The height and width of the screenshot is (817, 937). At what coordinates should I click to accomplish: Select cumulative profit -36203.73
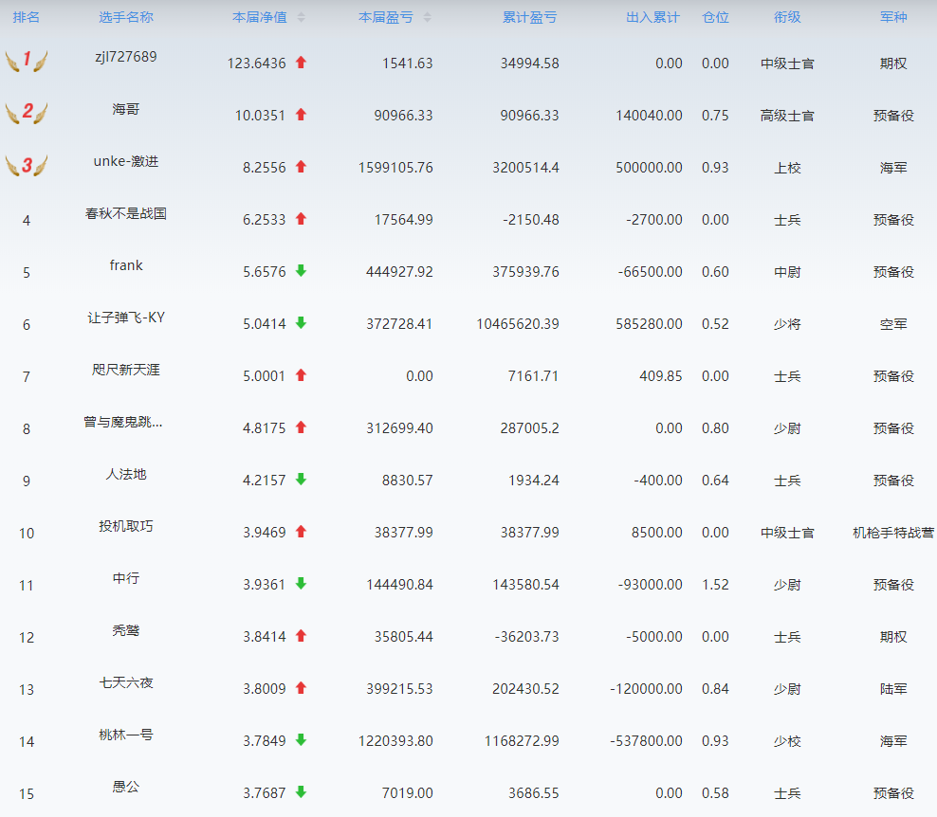point(527,637)
